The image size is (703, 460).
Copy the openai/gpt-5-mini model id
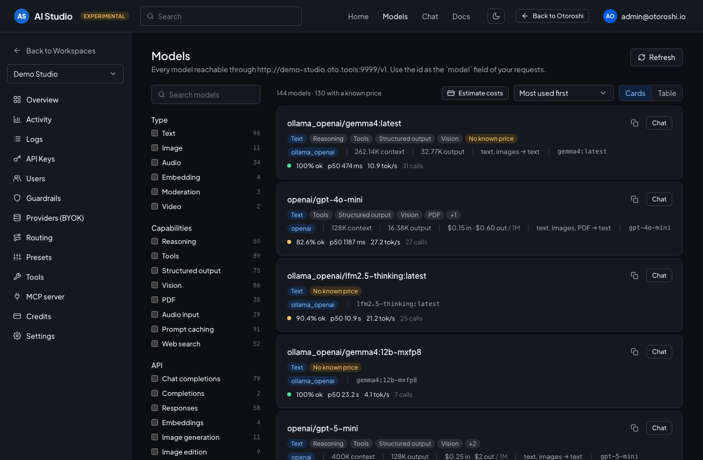click(x=634, y=428)
